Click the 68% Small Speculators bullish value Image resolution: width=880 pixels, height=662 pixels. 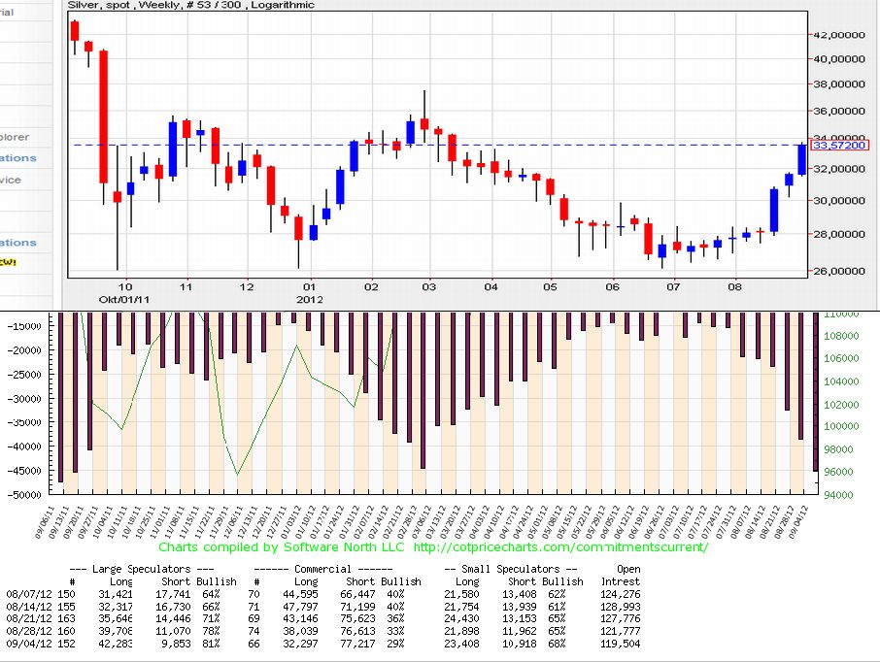557,644
